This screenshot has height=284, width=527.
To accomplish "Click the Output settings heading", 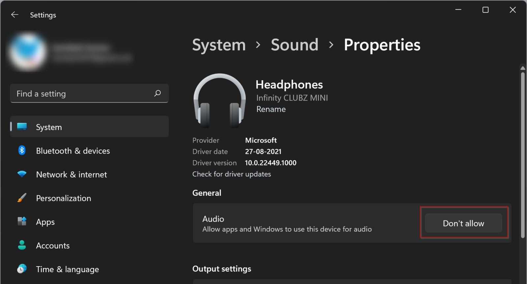I will point(222,269).
